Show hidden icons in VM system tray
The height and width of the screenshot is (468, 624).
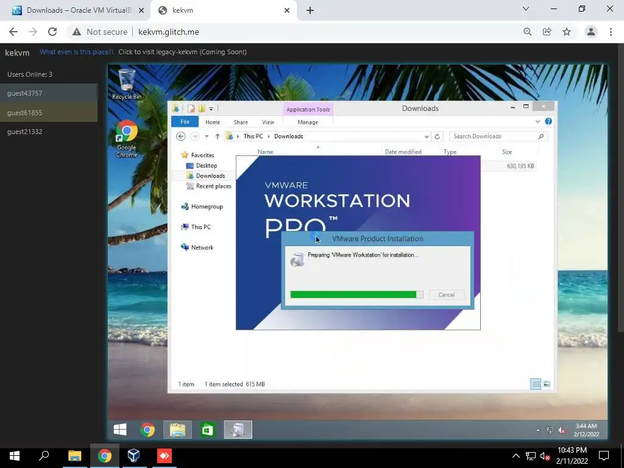(x=537, y=430)
